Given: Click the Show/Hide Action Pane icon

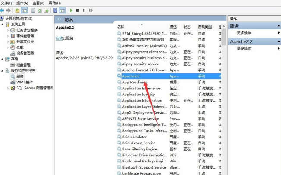Looking at the screenshot, I should [62, 10].
